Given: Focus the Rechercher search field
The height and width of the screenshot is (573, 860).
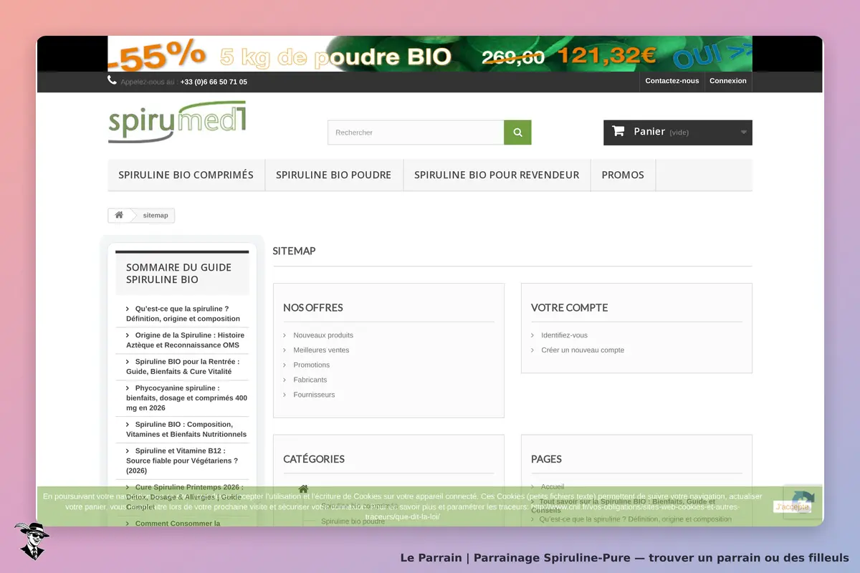Looking at the screenshot, I should coord(416,133).
